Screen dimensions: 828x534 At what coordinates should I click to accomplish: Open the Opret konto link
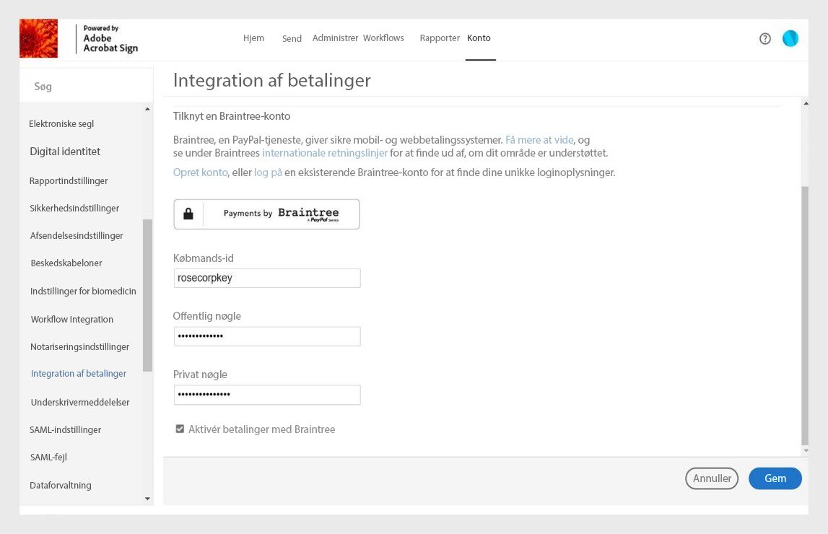pyautogui.click(x=200, y=172)
